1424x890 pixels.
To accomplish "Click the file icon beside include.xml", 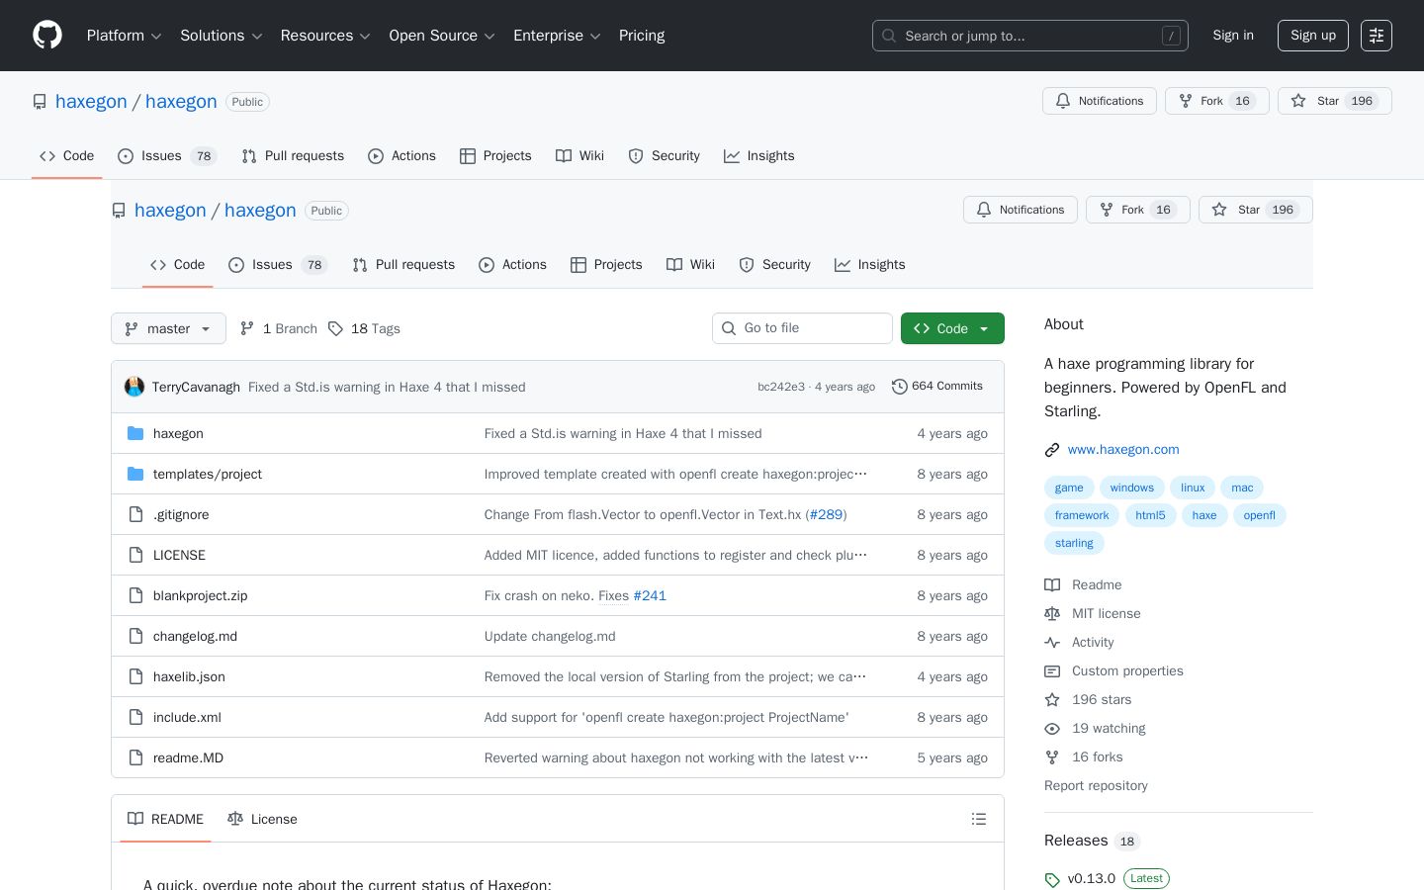I will click(135, 717).
